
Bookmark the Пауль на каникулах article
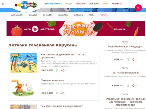tap(57, 93)
